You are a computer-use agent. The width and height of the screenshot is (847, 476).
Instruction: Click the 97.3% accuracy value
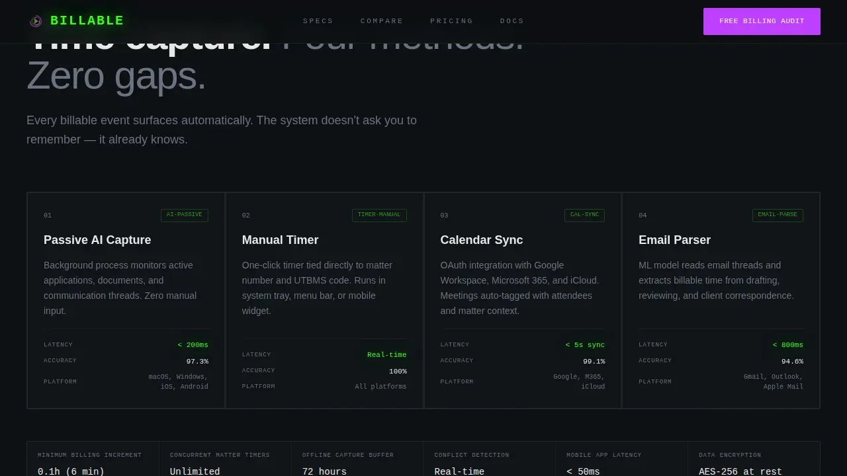point(197,362)
